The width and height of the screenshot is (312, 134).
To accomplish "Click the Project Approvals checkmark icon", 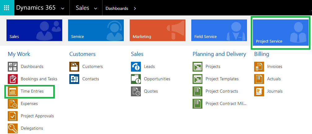I will [13, 116].
